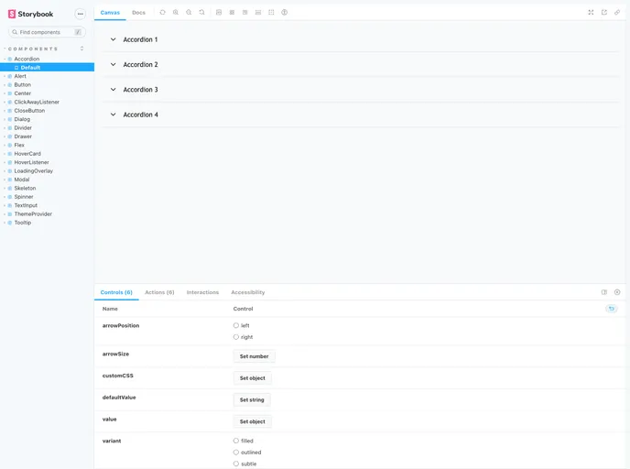The height and width of the screenshot is (469, 630).
Task: Collapse the COMPONENTS section header
Action: 33,49
